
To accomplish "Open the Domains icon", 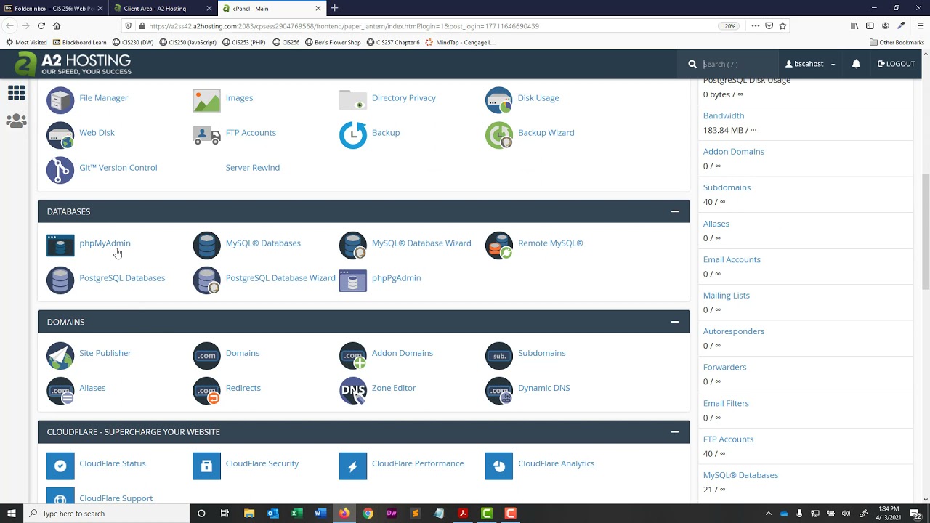I will pos(206,355).
